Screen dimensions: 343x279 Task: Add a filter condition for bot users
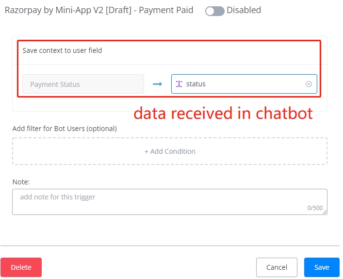pyautogui.click(x=170, y=151)
